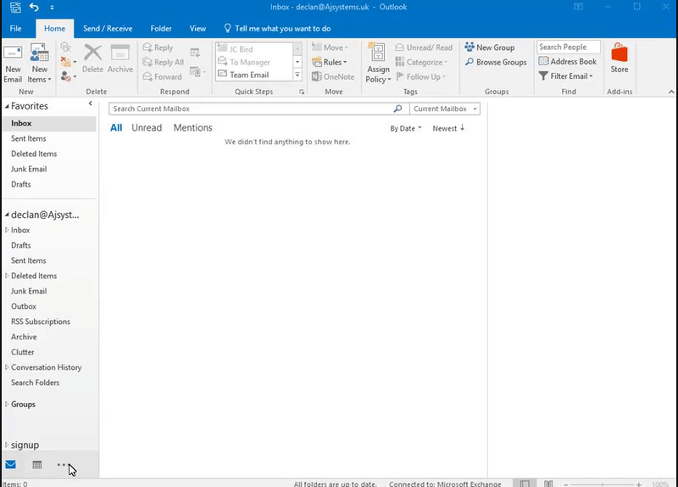
Task: Click the Reply button
Action: tap(158, 48)
